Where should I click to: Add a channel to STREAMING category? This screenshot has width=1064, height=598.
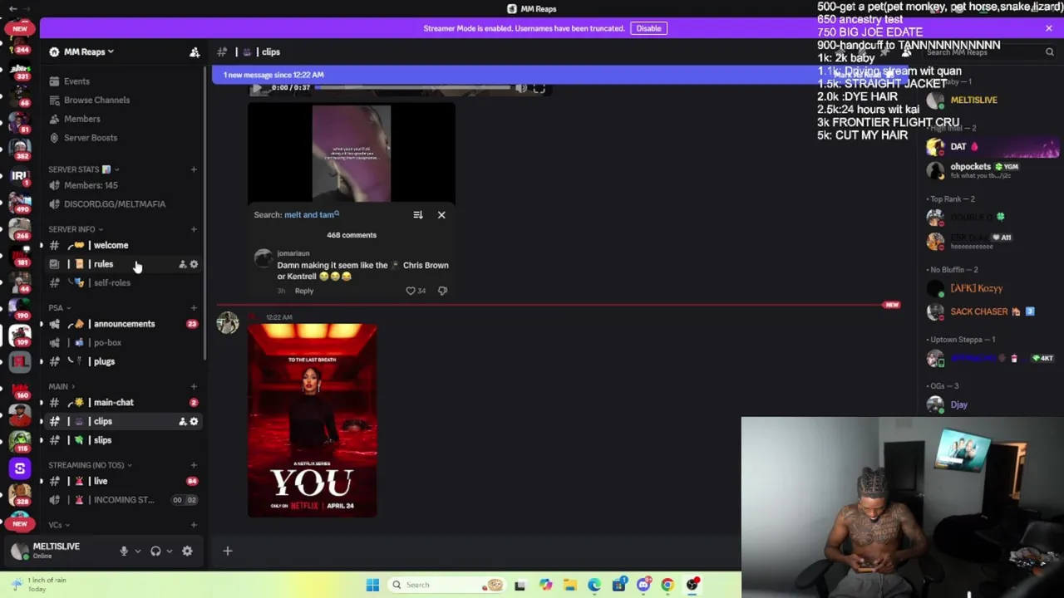click(x=194, y=465)
